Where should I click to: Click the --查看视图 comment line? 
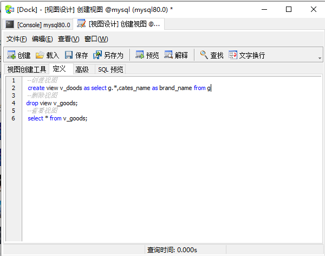42,111
